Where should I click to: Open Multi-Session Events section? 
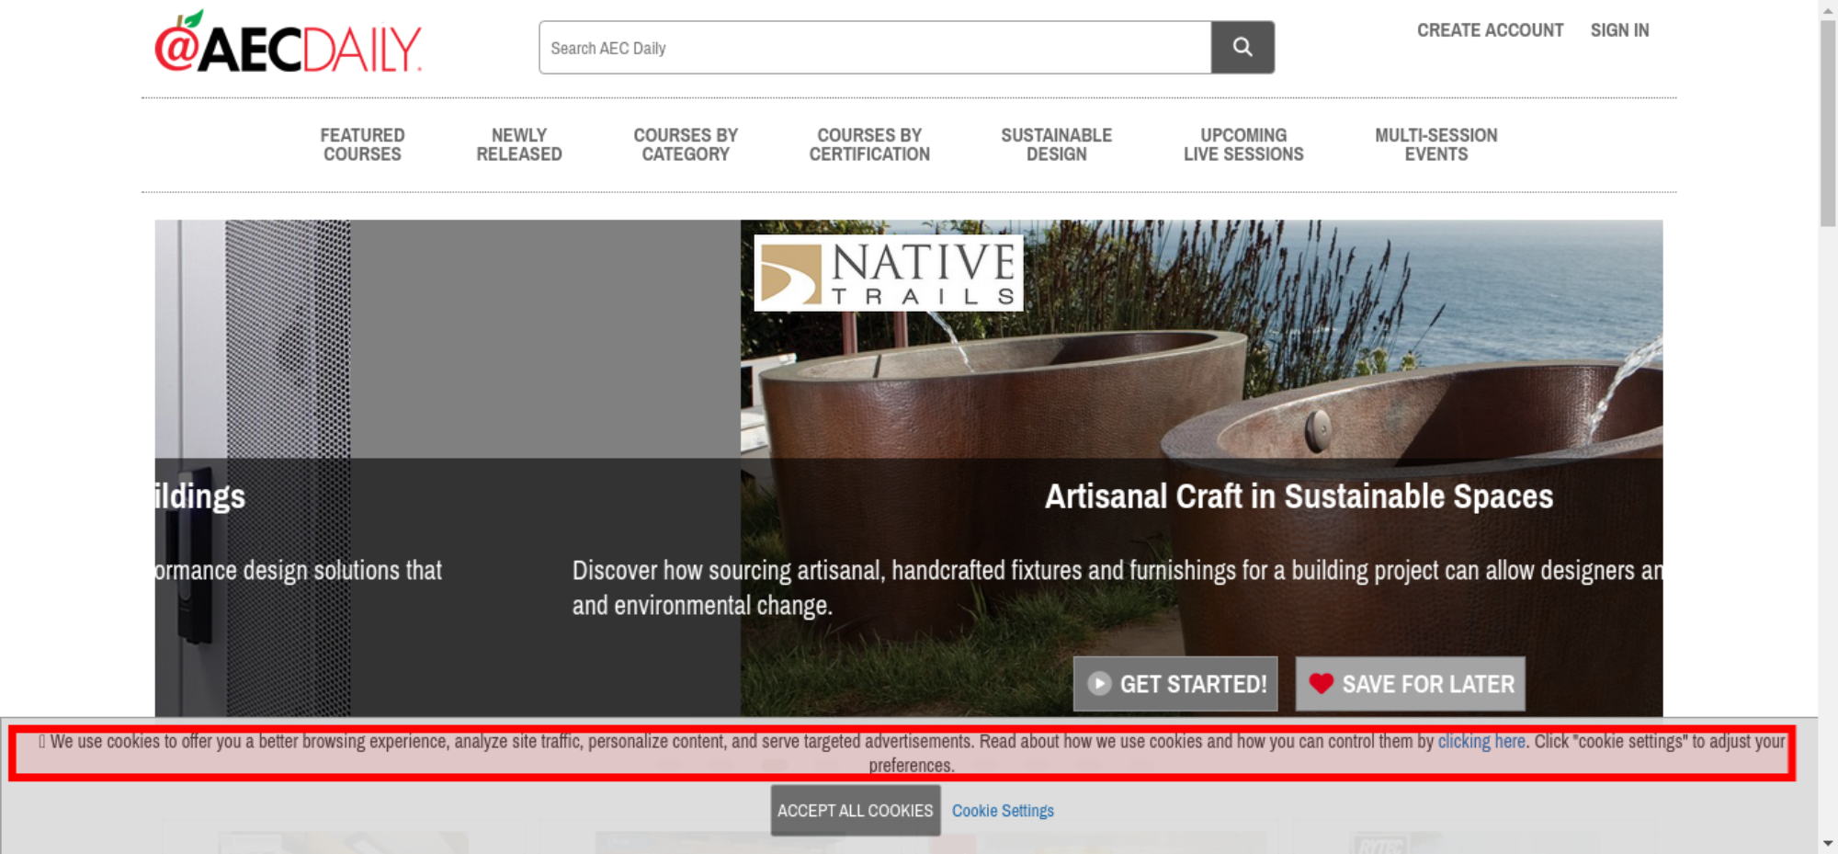point(1435,145)
